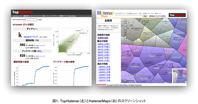198x104 pixels.
Task: Click the external link icon beside bookmark count 413
Action: pos(42,51)
